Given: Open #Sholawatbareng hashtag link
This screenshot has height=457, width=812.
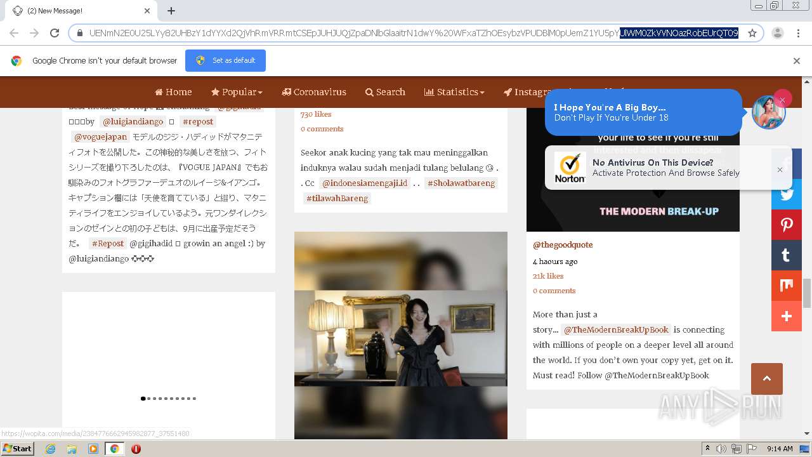Looking at the screenshot, I should coord(461,183).
